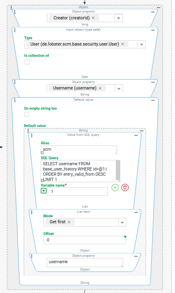Open menu dots of Value from SQL query block
Image resolution: width=175 pixels, height=293 pixels.
[x=32, y=135]
